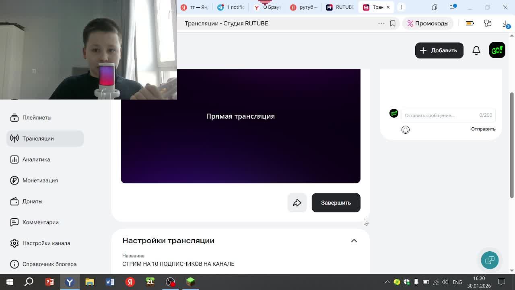Open the red Yandex icon in taskbar
Image resolution: width=515 pixels, height=290 pixels.
coord(130,282)
